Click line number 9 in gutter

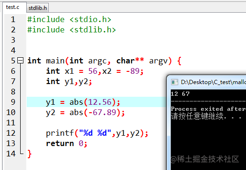[13, 102]
